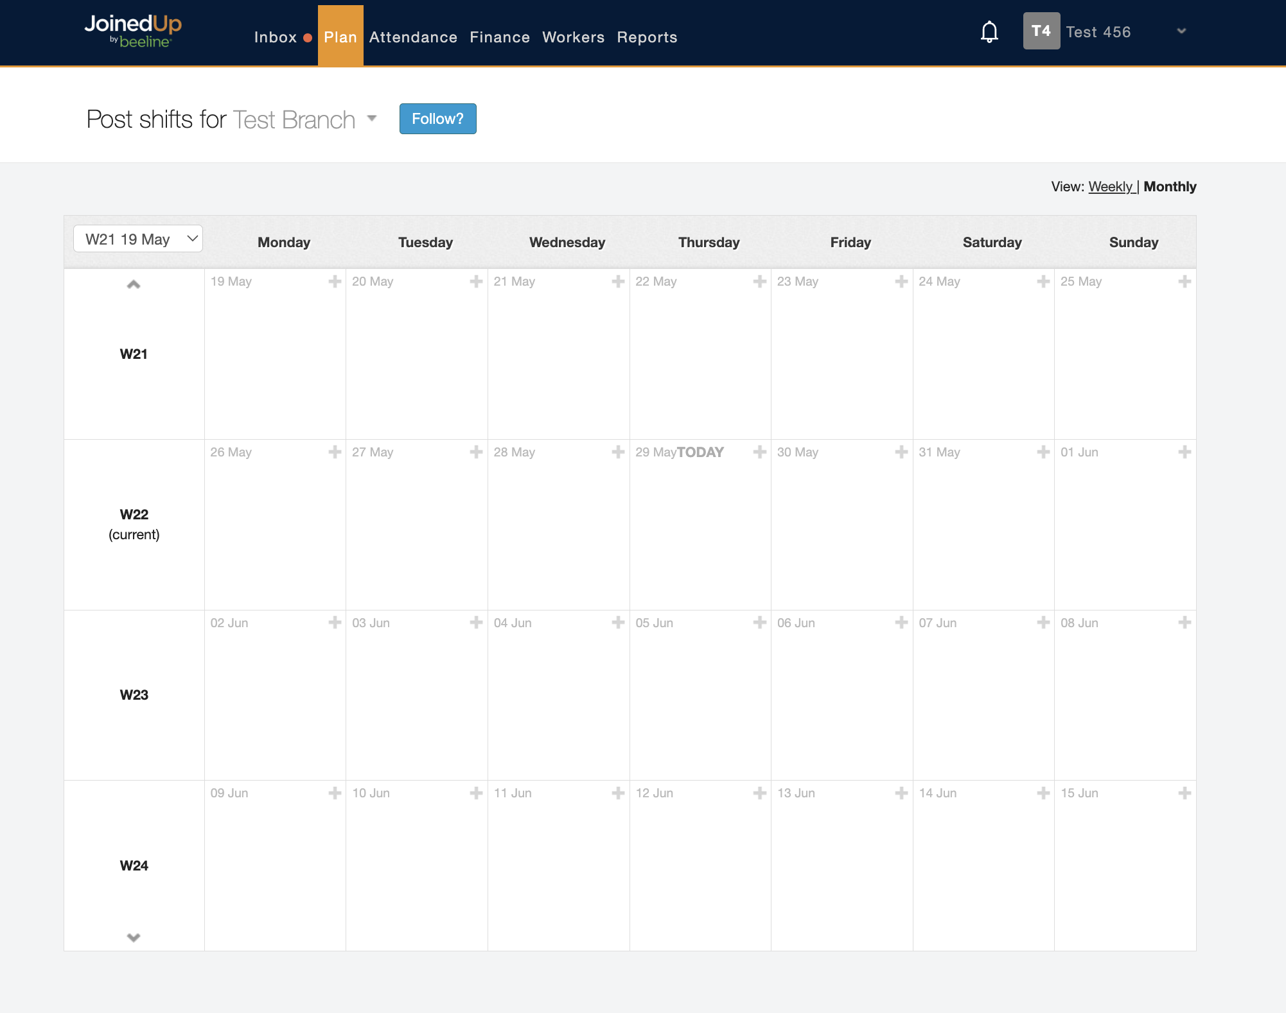Open the Inbox menu item

(x=275, y=37)
